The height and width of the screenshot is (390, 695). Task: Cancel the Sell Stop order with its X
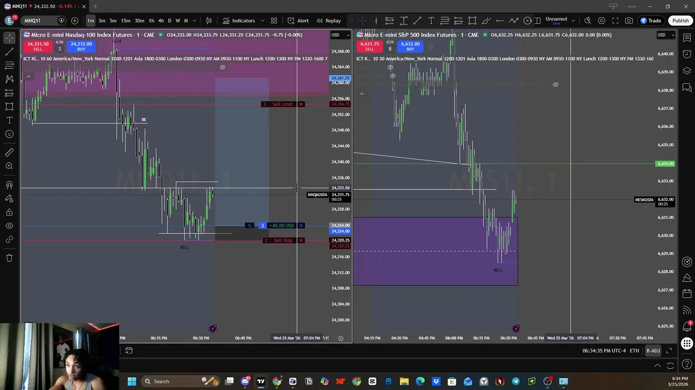(x=301, y=240)
